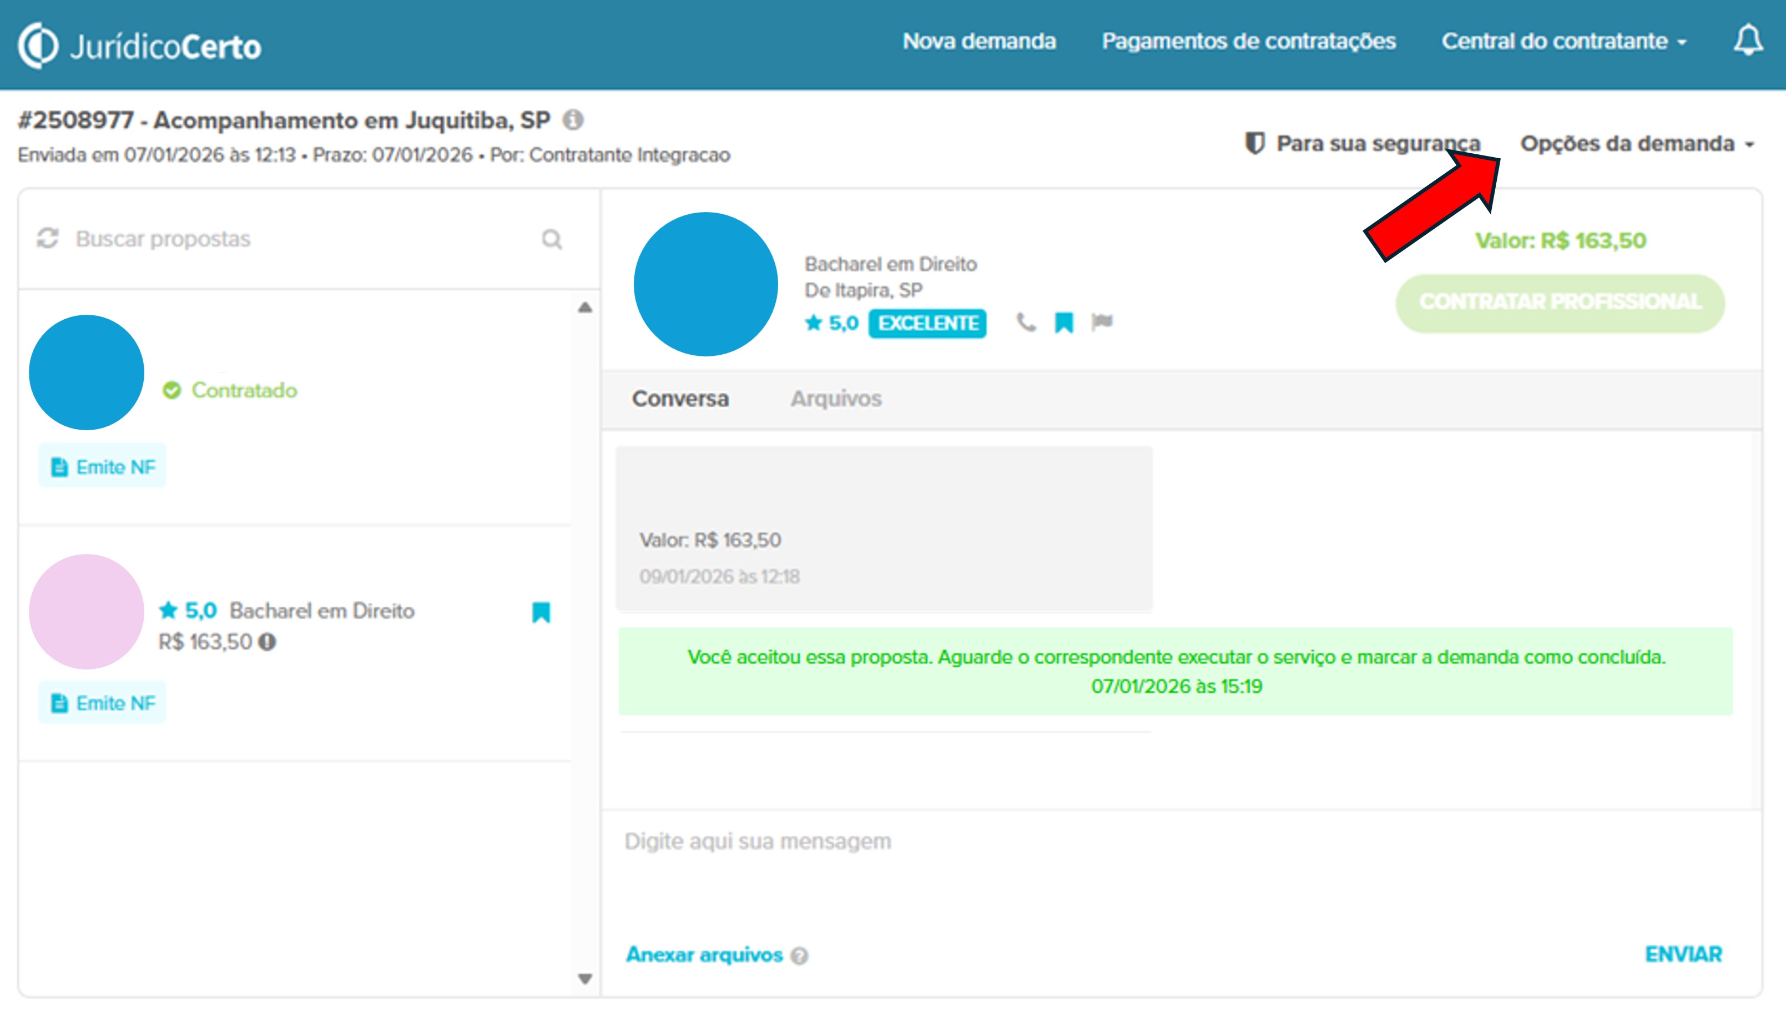Click the phone icon on profile
This screenshot has height=1012, width=1786.
coord(1025,323)
